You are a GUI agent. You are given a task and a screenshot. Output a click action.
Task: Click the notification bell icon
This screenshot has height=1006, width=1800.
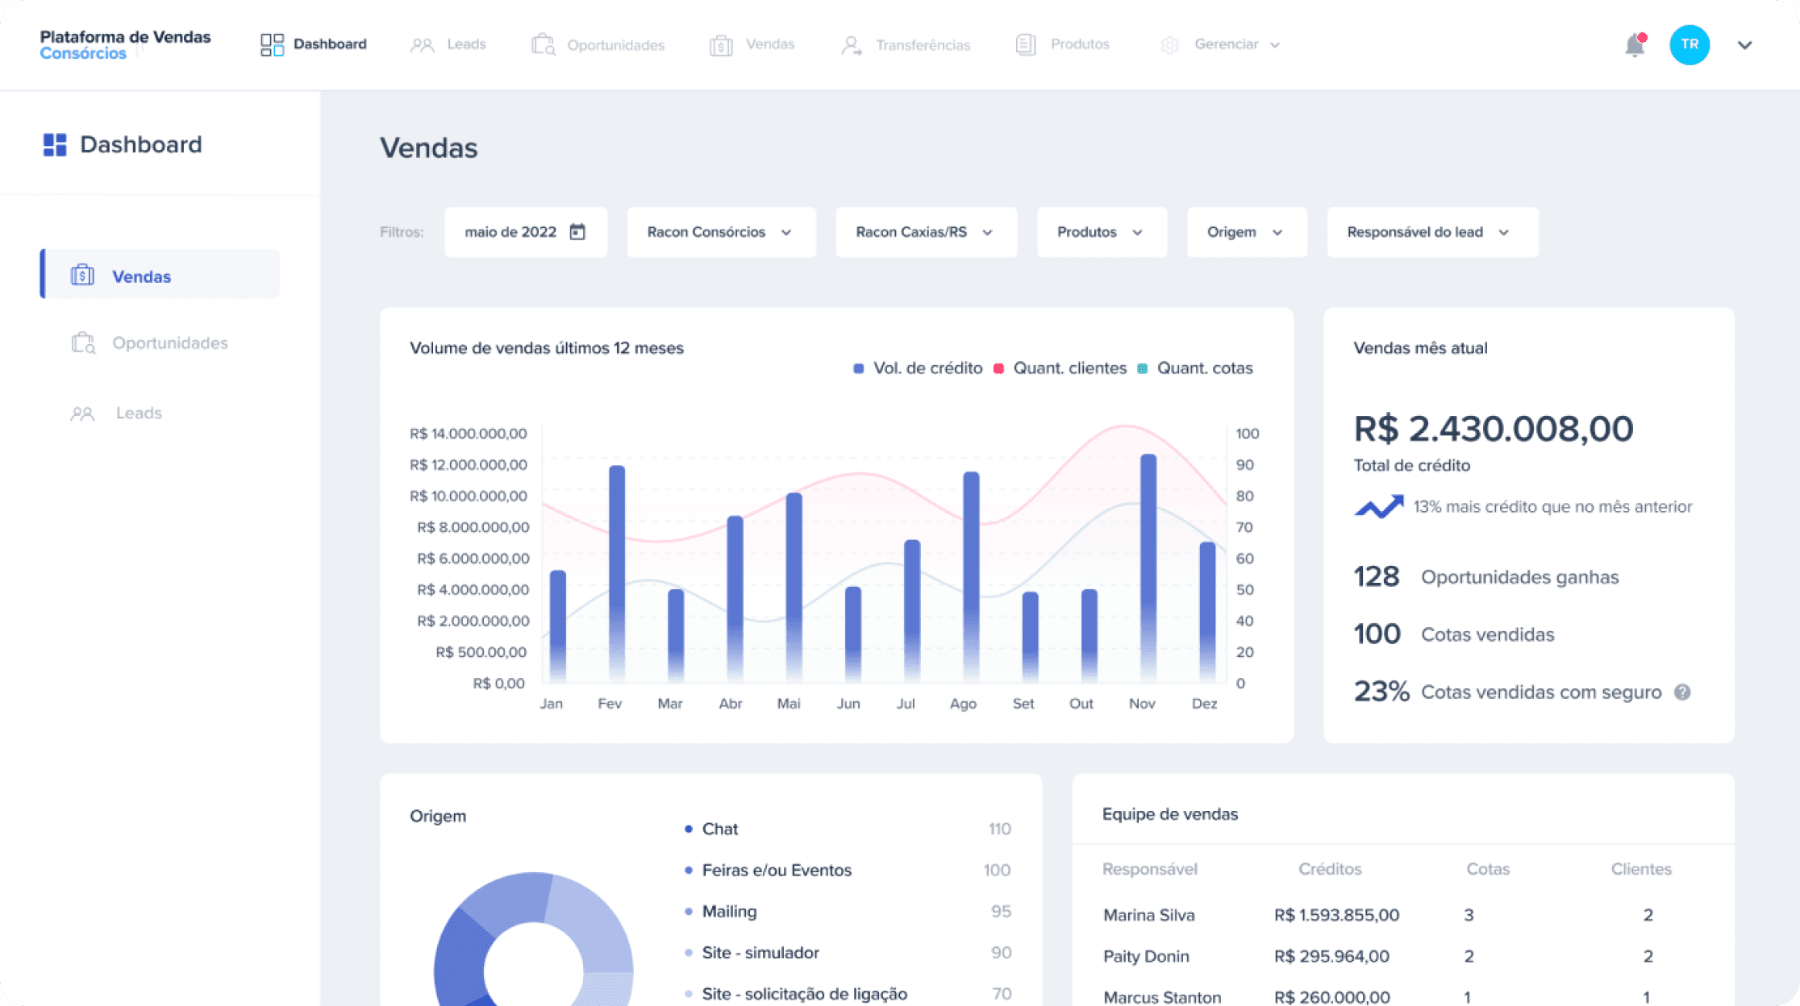click(x=1634, y=45)
